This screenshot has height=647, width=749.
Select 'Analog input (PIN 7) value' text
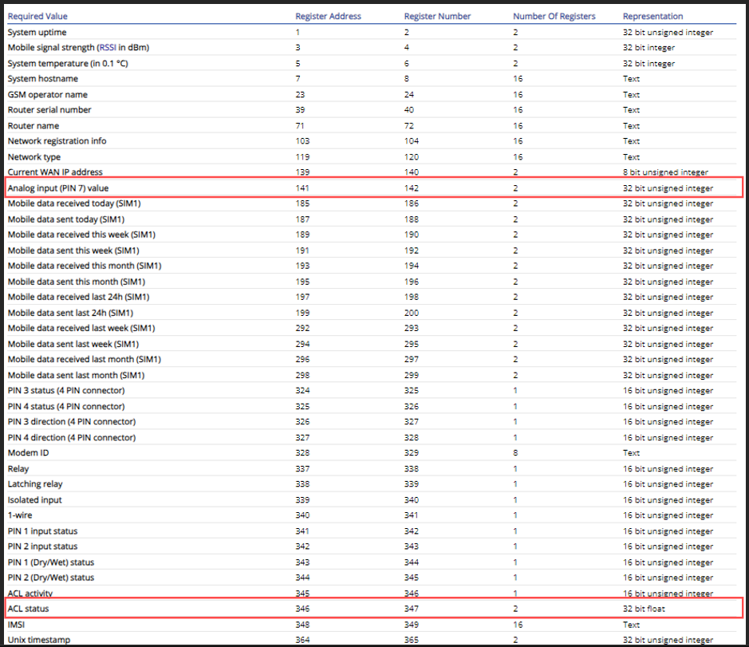[x=57, y=188]
